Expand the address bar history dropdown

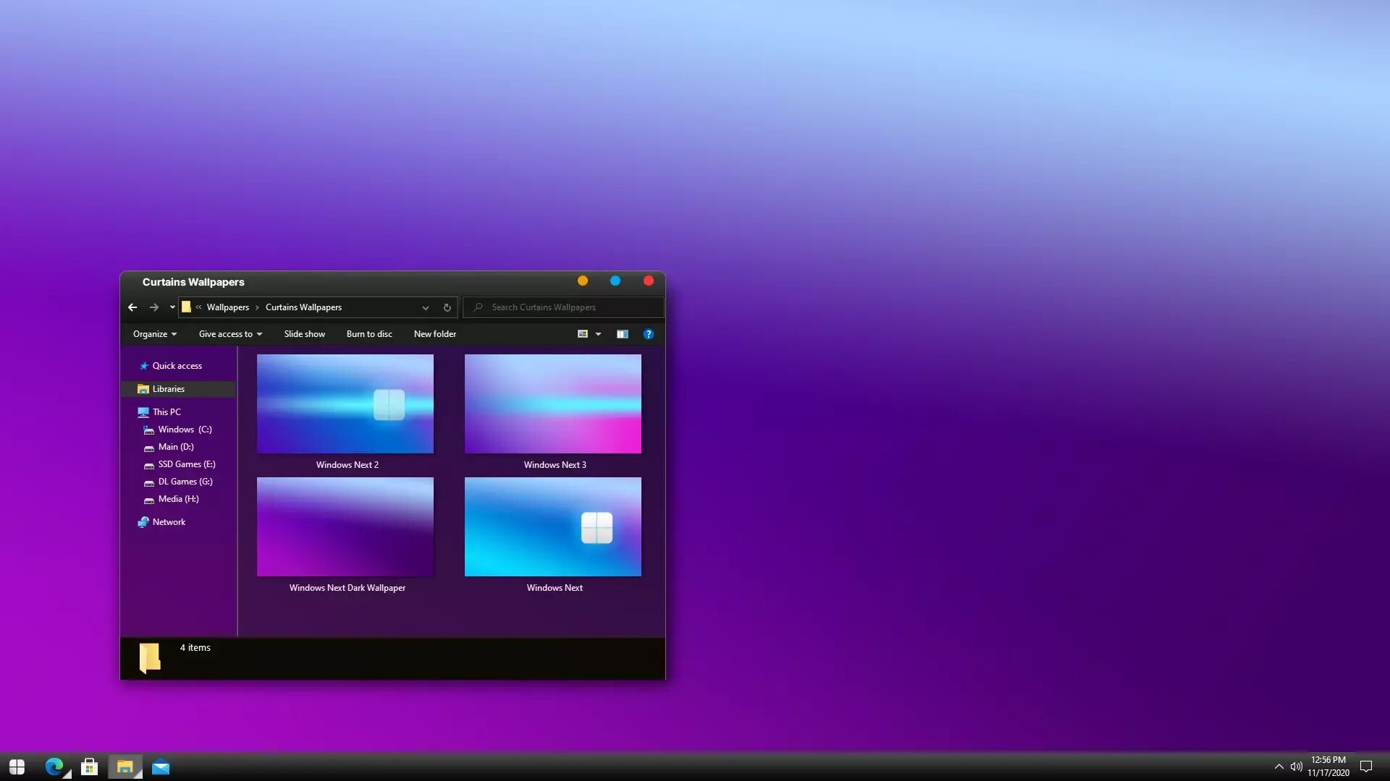click(x=426, y=308)
